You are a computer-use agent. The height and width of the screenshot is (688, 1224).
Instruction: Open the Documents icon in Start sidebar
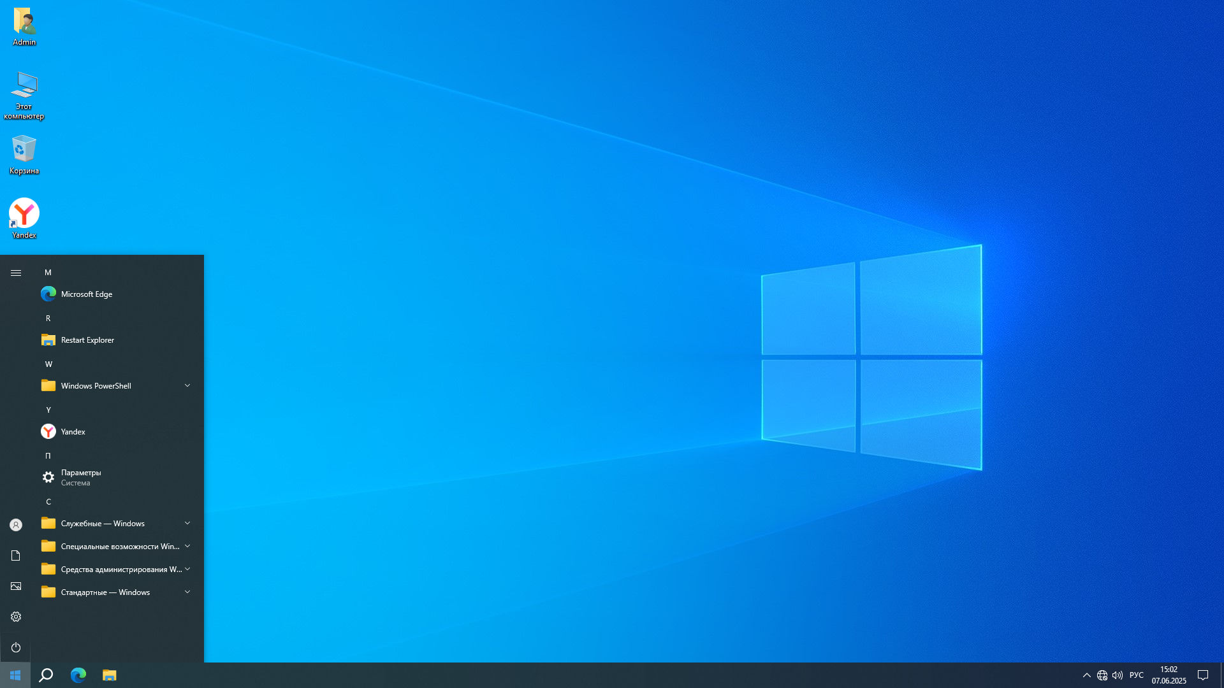[16, 555]
